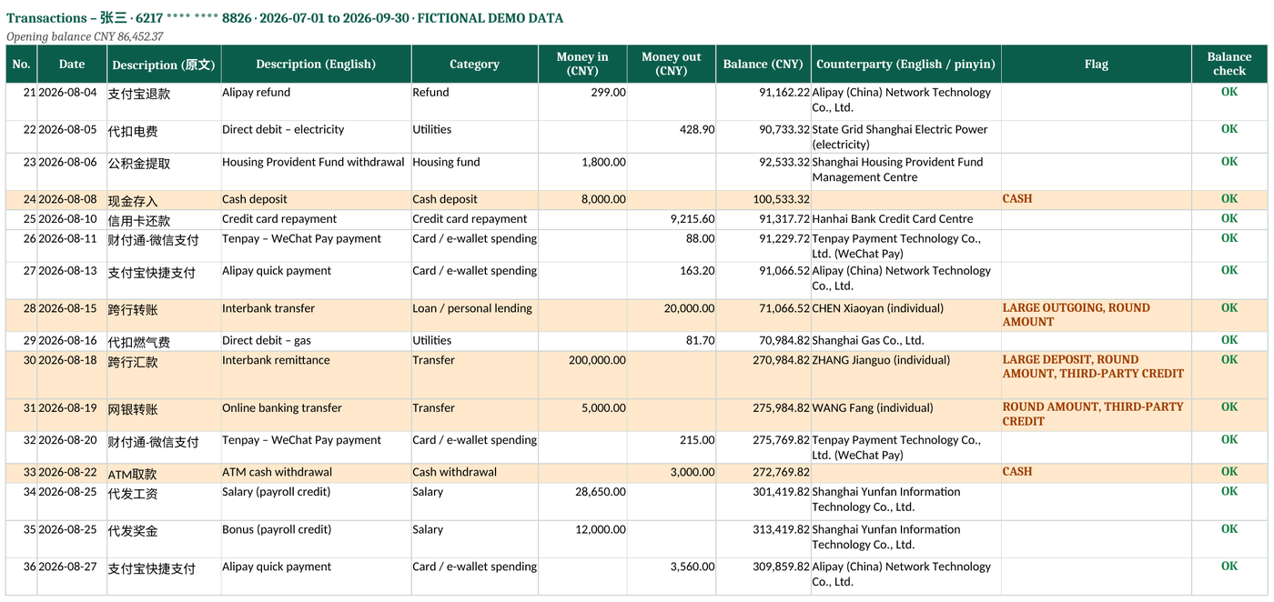Image resolution: width=1274 pixels, height=602 pixels.
Task: Select the balance 309,859.82 cell
Action: pos(763,577)
